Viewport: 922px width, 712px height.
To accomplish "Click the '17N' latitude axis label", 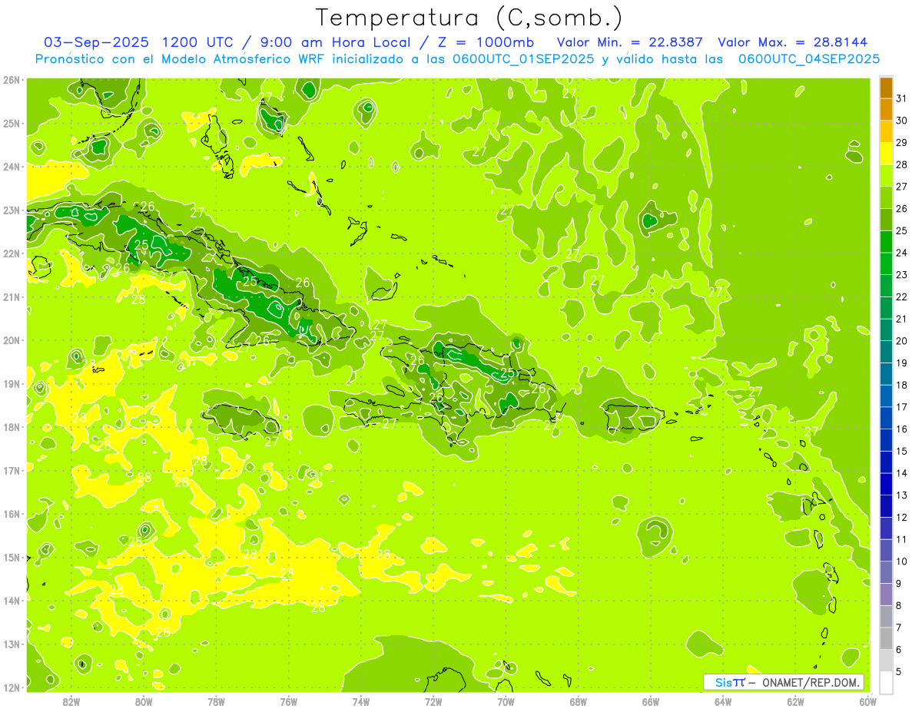I will point(12,471).
